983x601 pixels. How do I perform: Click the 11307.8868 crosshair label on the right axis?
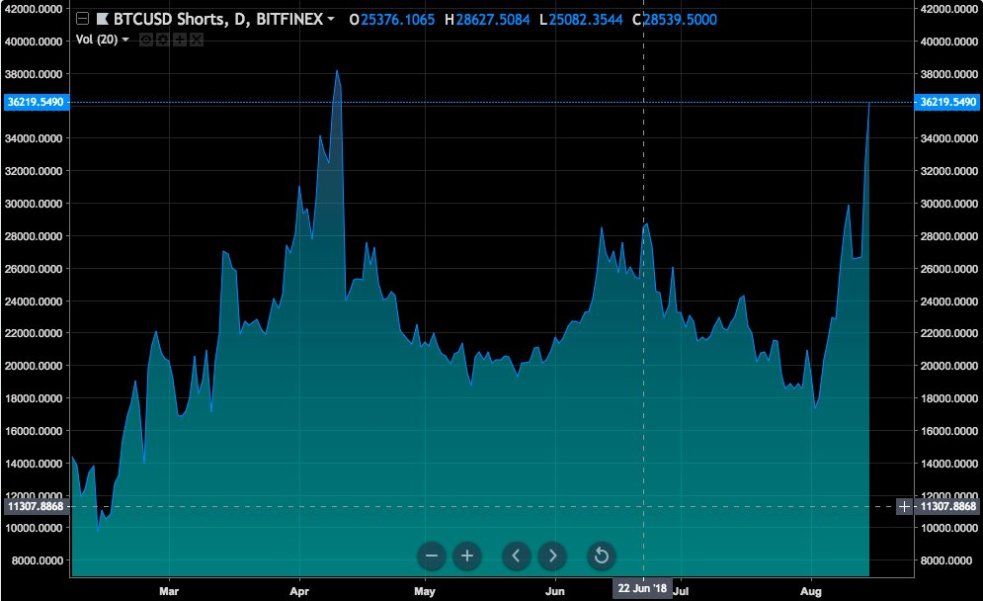click(947, 506)
